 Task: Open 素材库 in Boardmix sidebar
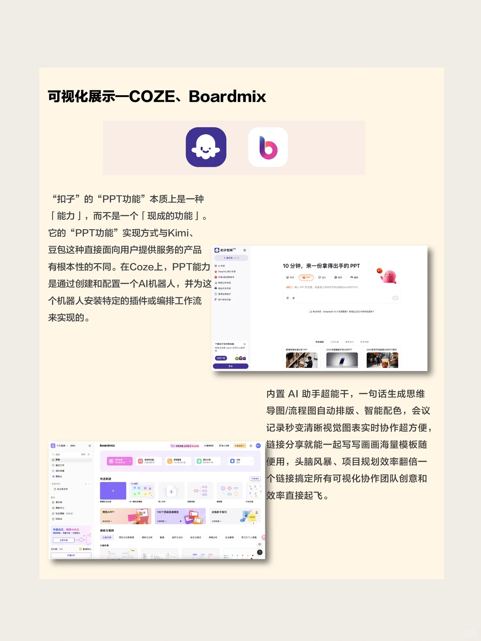57,502
